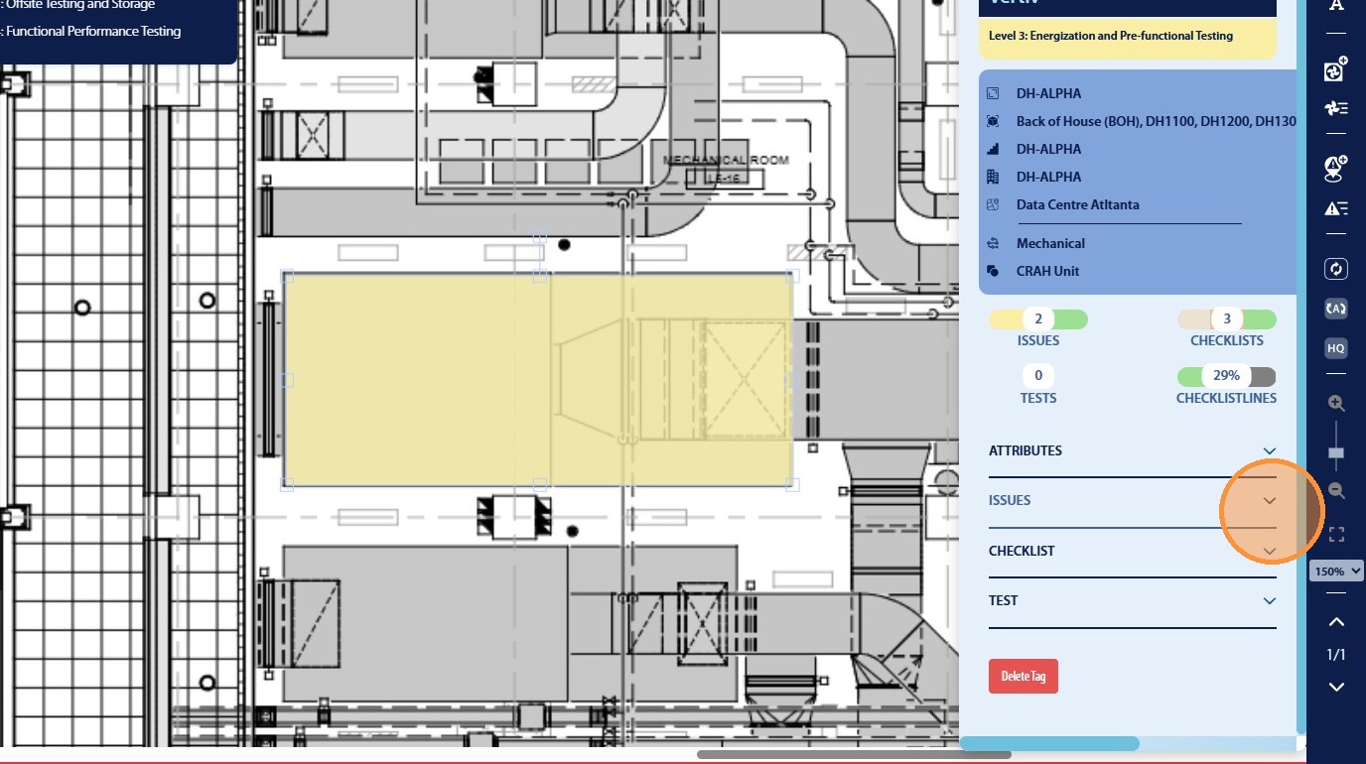Open the issue list warning icon
Viewport: 1366px width, 764px height.
tap(1336, 208)
